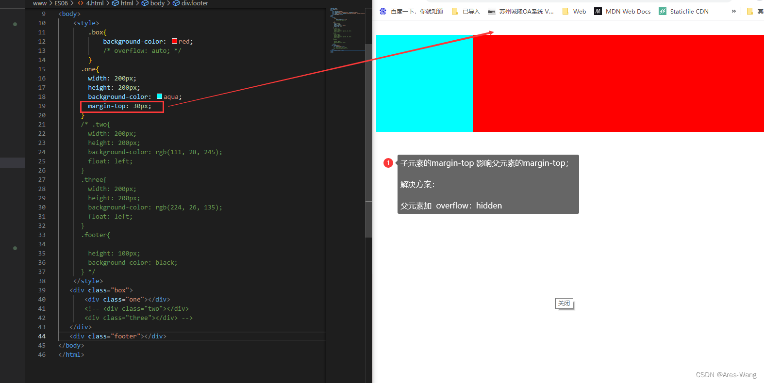764x383 pixels.
Task: Click the <div class="footer"> code line
Action: 118,336
